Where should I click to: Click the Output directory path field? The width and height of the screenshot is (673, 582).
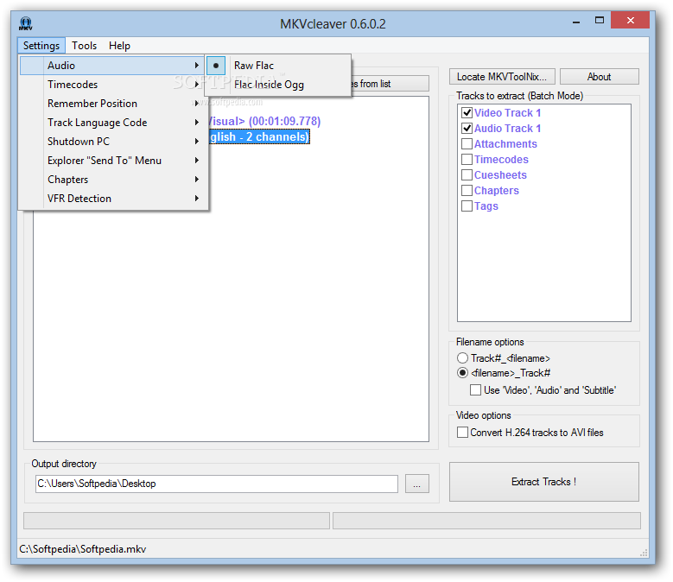click(x=217, y=484)
